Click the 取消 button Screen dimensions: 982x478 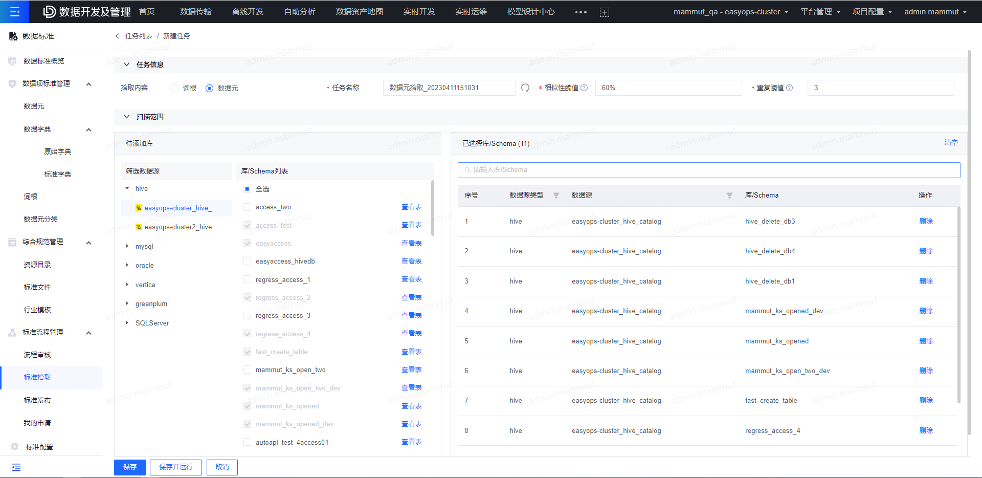tap(222, 467)
